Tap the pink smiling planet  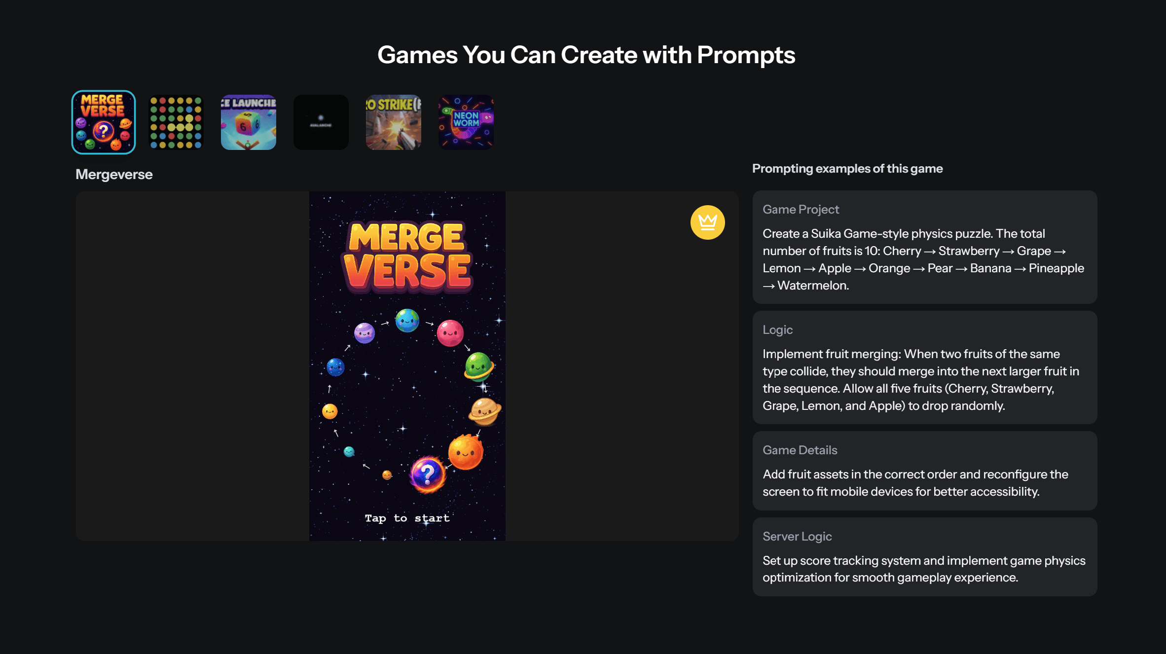[450, 333]
